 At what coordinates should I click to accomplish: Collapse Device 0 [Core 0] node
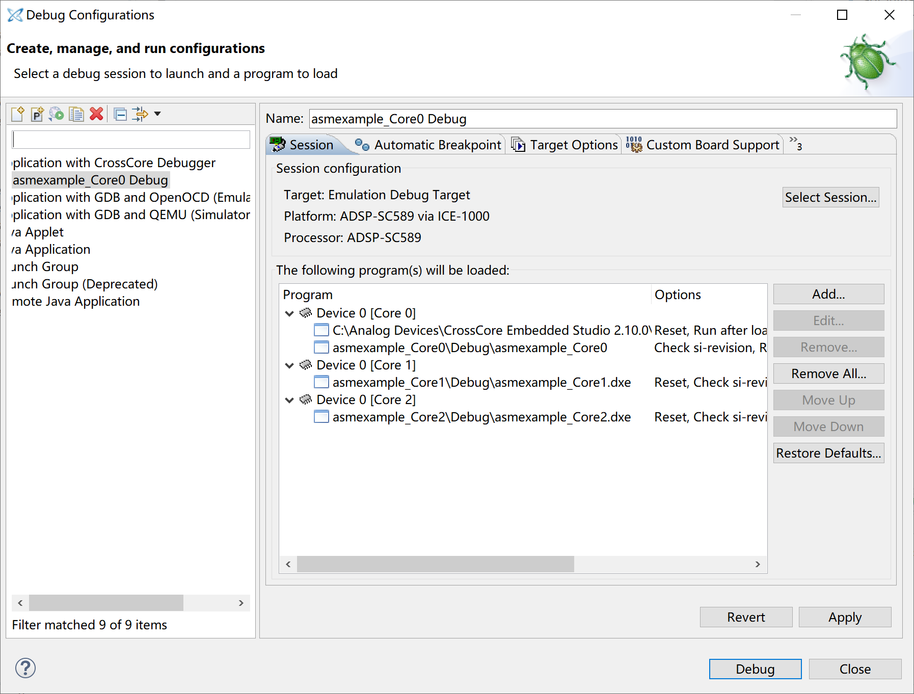point(289,313)
